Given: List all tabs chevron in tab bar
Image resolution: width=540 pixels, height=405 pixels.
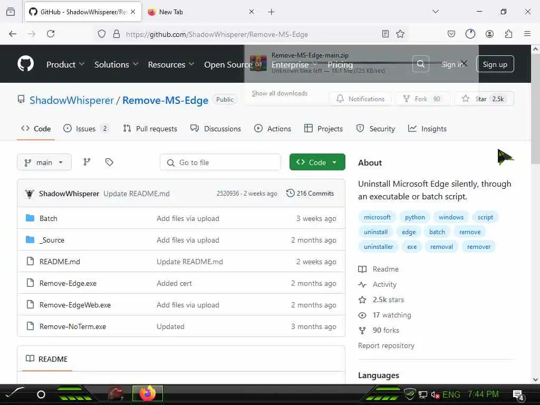Looking at the screenshot, I should 435,12.
